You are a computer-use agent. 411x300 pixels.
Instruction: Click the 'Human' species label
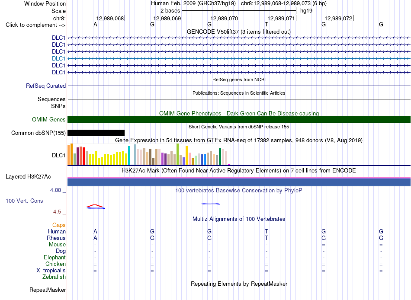coord(57,231)
